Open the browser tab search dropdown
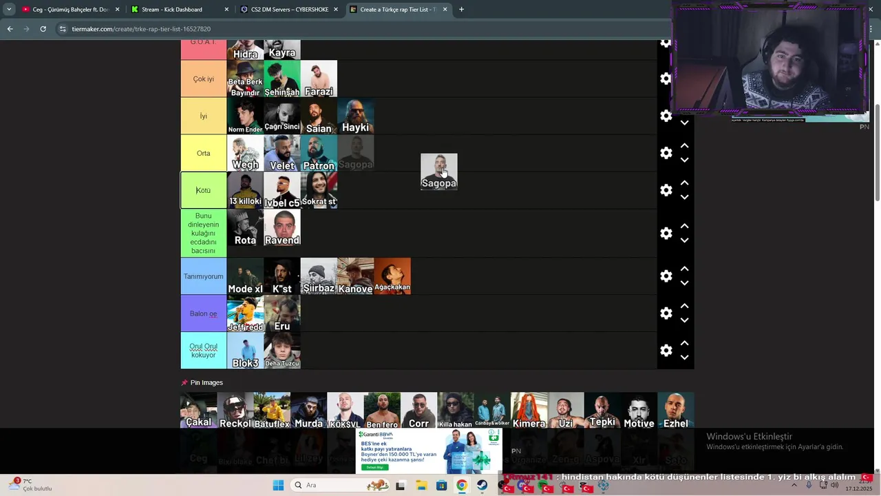Viewport: 881px width, 496px height. tap(9, 10)
